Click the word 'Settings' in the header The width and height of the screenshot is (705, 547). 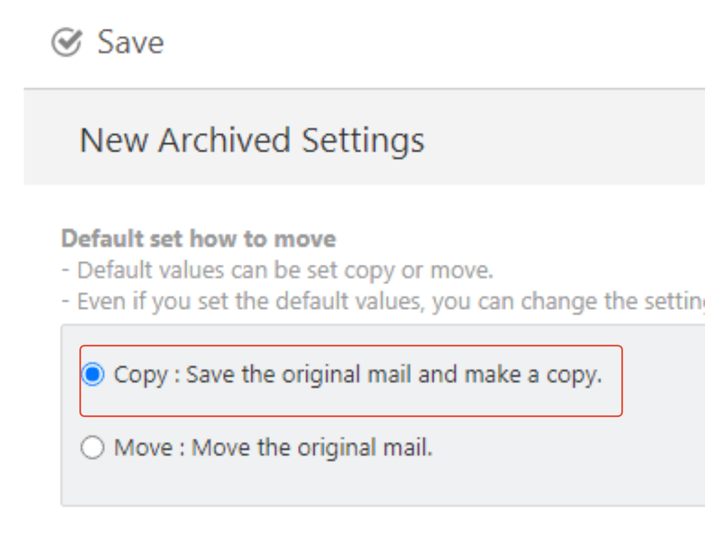[x=363, y=141]
